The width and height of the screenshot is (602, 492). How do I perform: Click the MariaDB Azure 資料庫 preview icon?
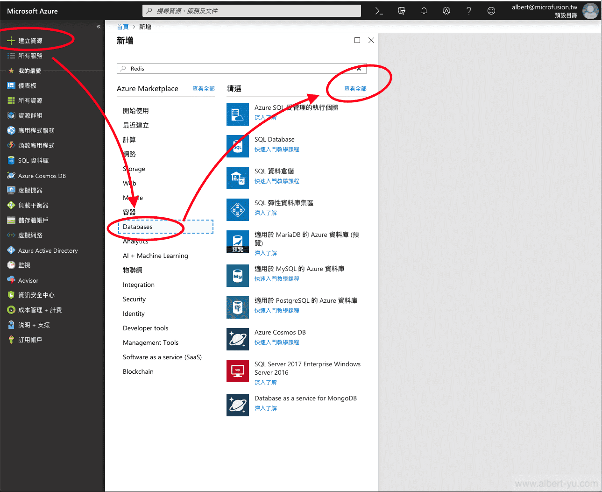click(x=238, y=242)
